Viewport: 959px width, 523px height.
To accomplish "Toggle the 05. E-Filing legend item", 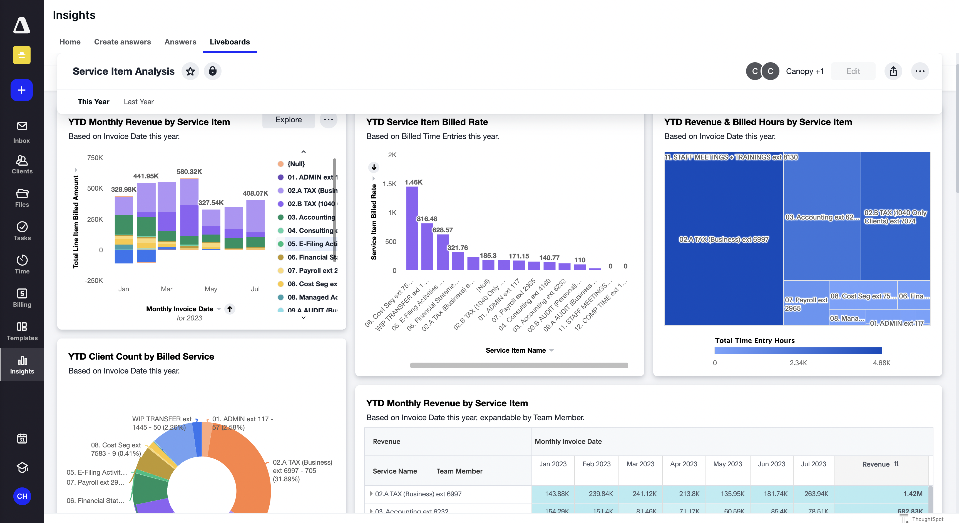I will tap(307, 244).
